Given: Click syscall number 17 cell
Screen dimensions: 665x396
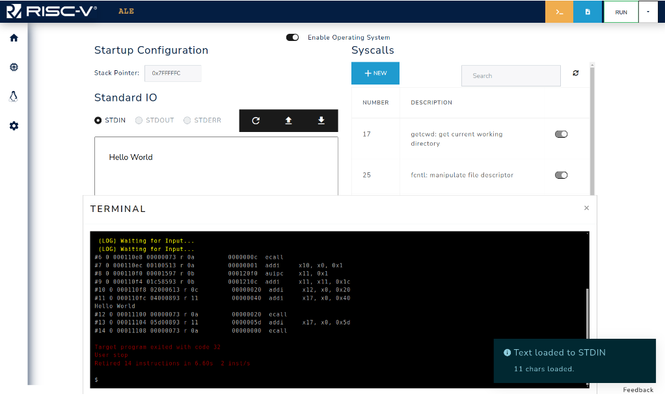Looking at the screenshot, I should pyautogui.click(x=366, y=135).
